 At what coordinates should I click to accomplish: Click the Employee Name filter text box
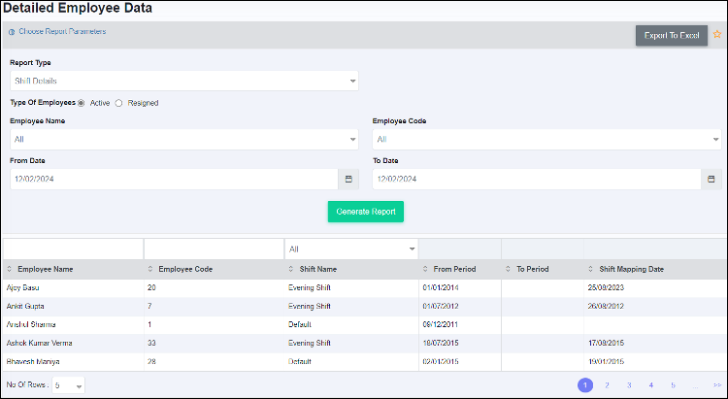73,249
